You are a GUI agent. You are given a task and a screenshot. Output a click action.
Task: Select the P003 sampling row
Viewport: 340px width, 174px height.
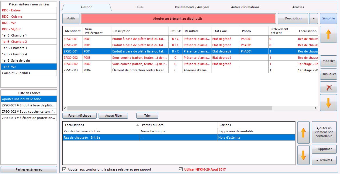coord(190,58)
